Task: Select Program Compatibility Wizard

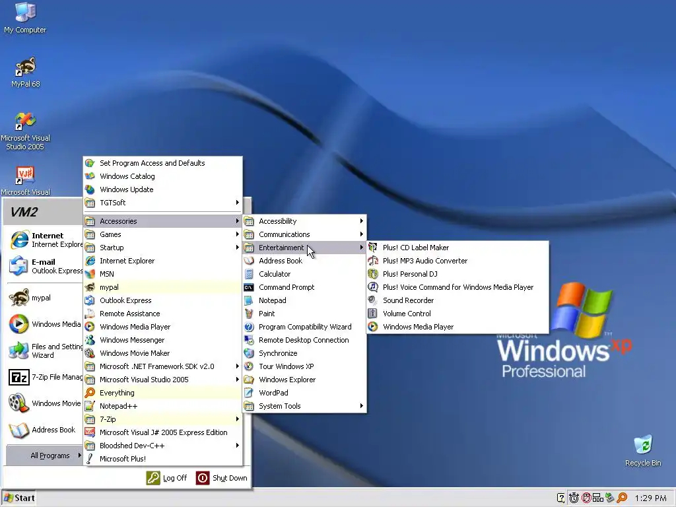Action: pyautogui.click(x=304, y=327)
